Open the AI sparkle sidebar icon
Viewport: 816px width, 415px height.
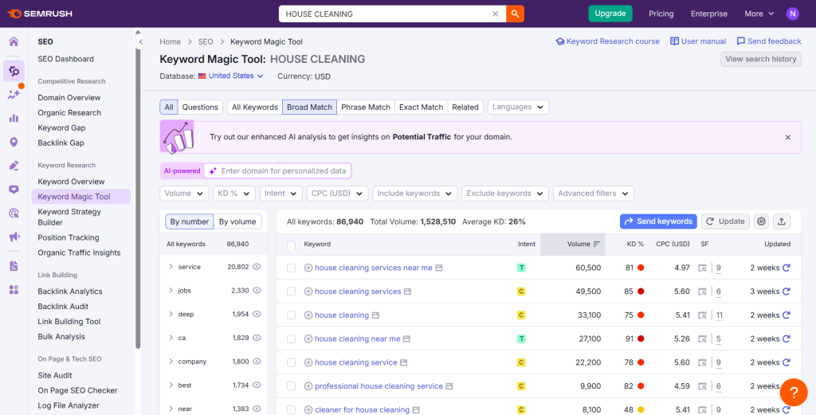point(14,94)
